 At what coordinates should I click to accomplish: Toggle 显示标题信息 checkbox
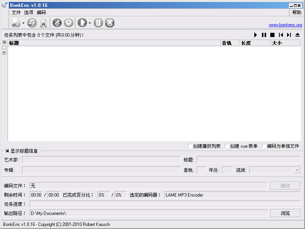point(7,151)
